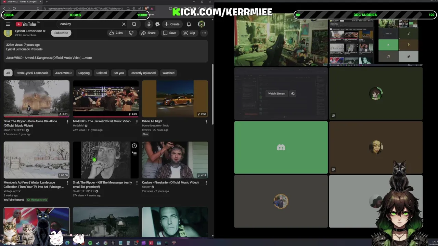Add Kill The Messenger video to queue

click(134, 153)
